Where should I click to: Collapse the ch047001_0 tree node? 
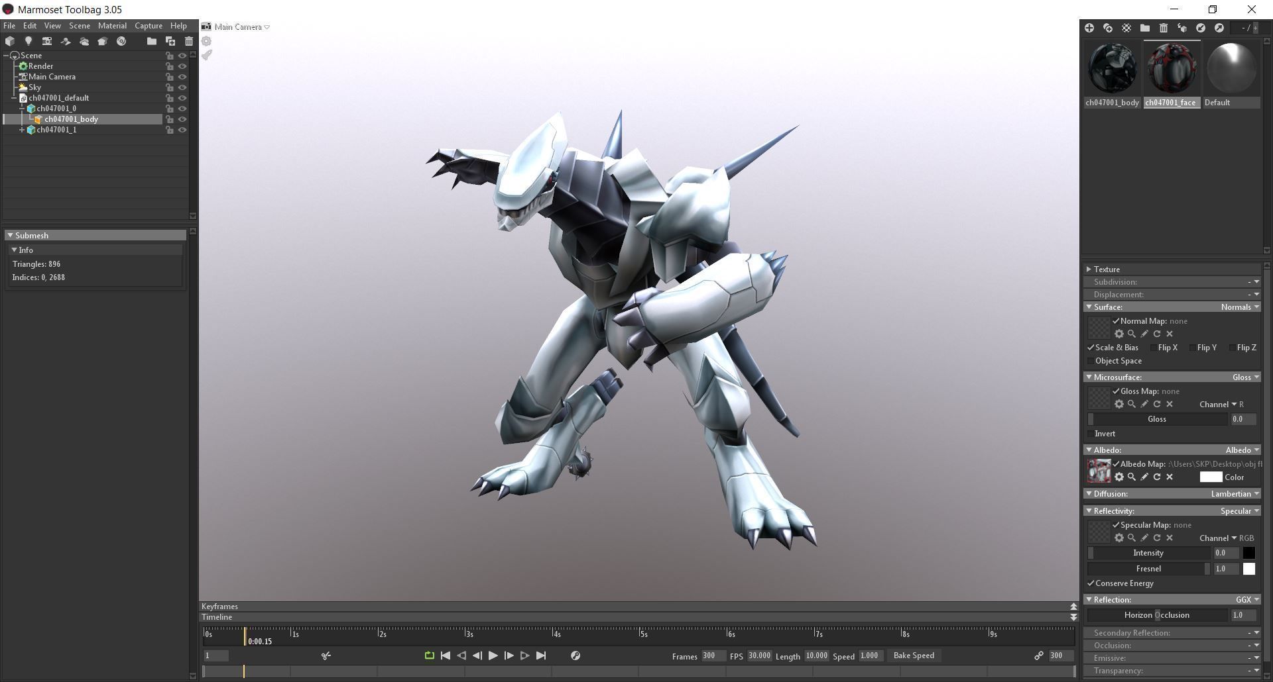coord(22,109)
